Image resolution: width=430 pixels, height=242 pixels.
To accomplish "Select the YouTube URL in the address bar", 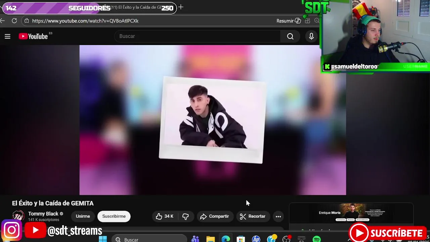I will point(85,21).
